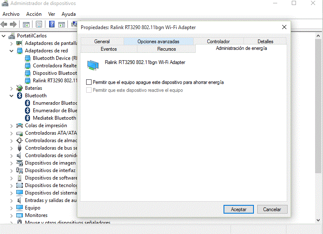Select the 'Enumerador Bluetoo' tree item
The image size is (323, 234).
tap(55, 103)
